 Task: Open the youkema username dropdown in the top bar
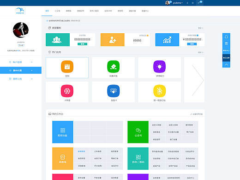178,3
